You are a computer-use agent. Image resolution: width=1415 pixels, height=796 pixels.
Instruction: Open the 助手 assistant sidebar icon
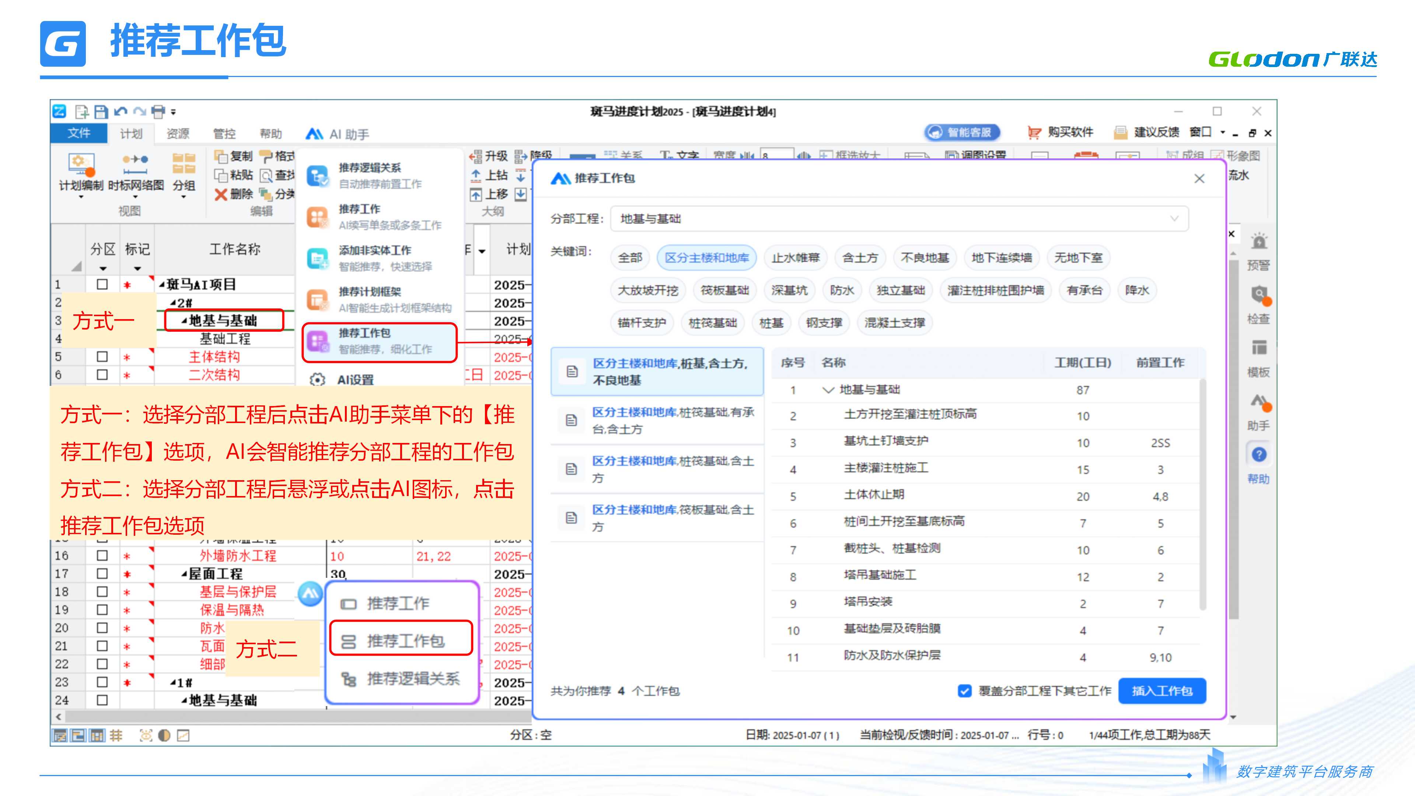(1260, 403)
